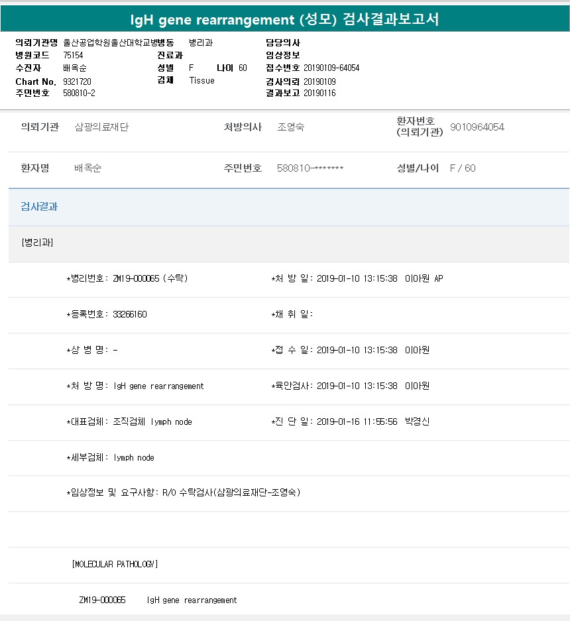Screen dimensions: 570x621
Task: Click the 의뢰기관 삼광의료재단 value
Action: point(101,127)
